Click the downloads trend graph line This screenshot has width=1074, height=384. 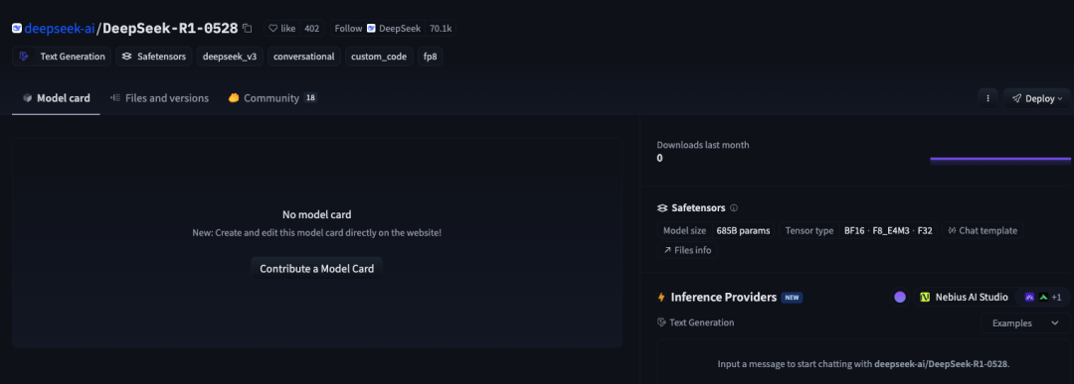pos(1000,159)
